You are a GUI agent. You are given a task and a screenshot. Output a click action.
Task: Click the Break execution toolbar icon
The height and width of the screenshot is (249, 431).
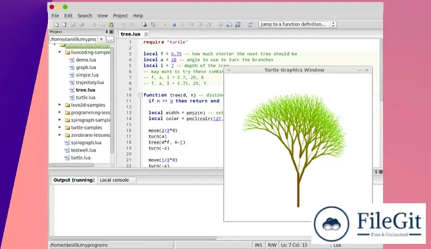pos(183,25)
